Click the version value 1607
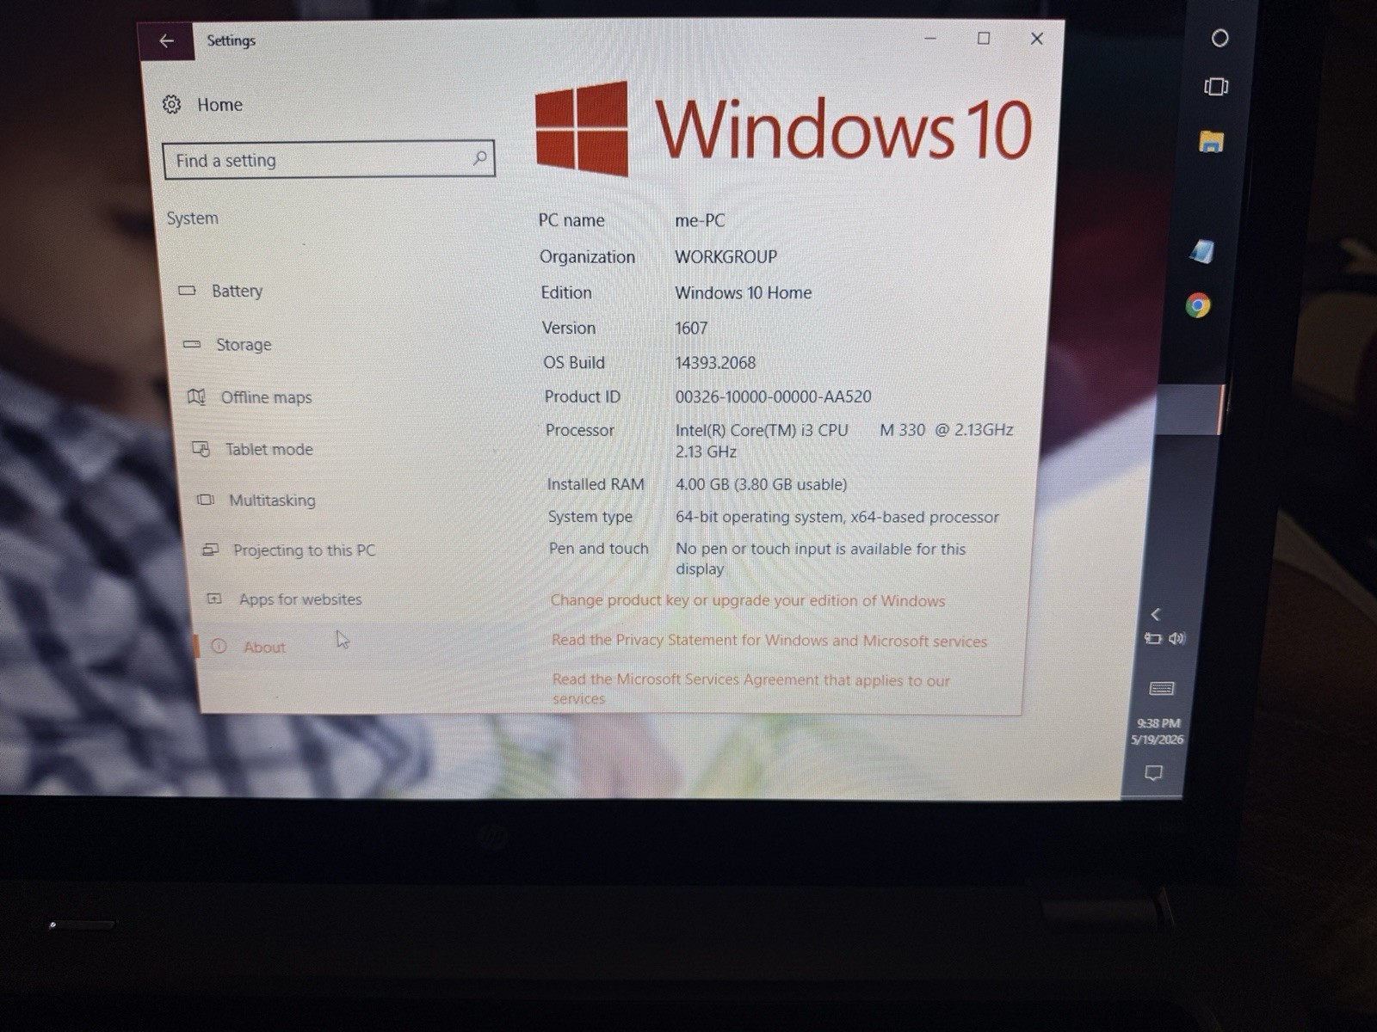 691,328
